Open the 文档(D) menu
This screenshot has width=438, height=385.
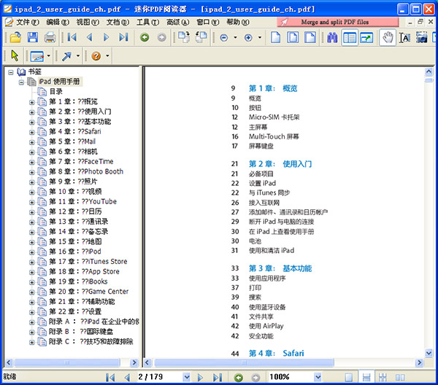tap(118, 22)
